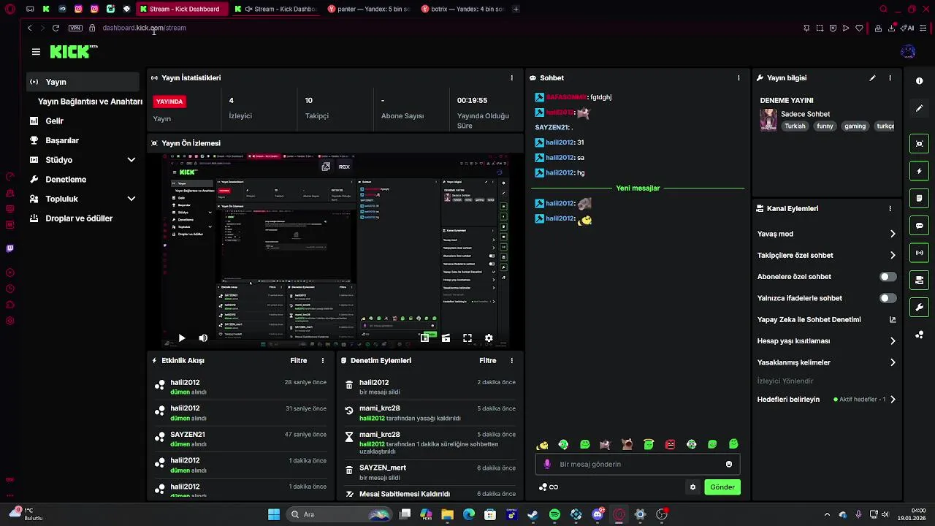Open a new browser tab
935x526 pixels.
(516, 9)
